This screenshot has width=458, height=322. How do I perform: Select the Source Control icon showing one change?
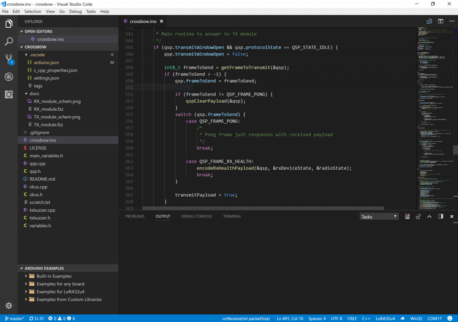tap(9, 59)
